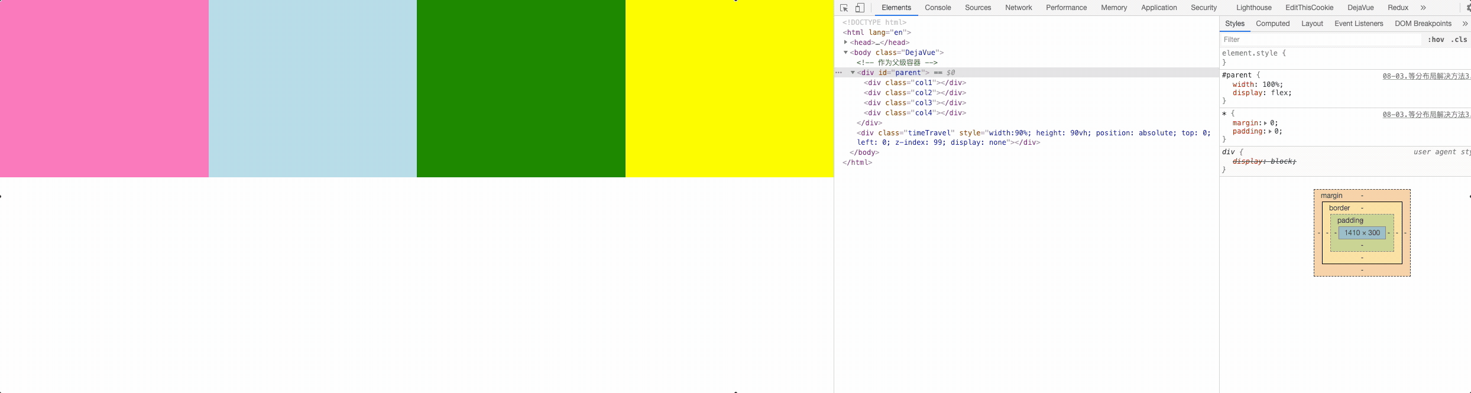
Task: Expand the head element node
Action: 845,43
